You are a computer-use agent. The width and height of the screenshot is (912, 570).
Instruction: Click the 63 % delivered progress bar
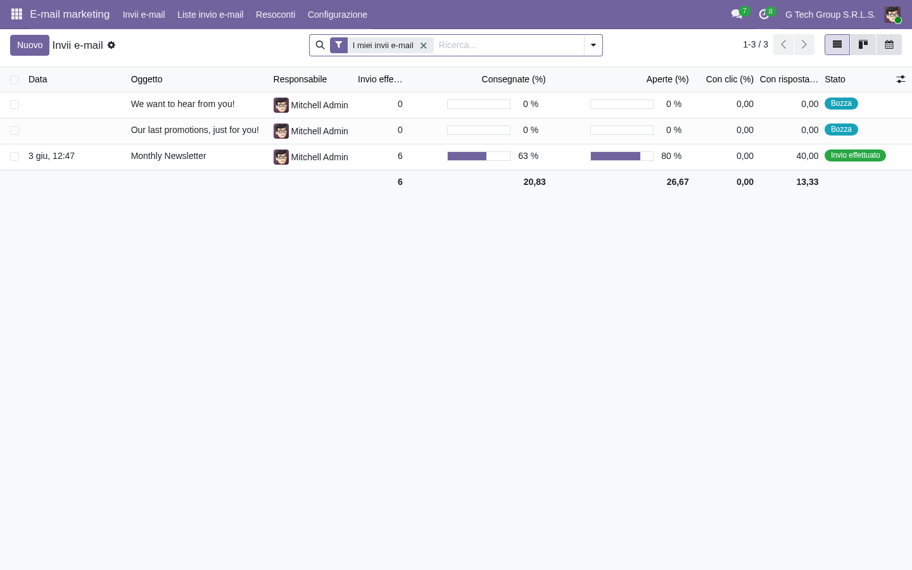pos(479,156)
